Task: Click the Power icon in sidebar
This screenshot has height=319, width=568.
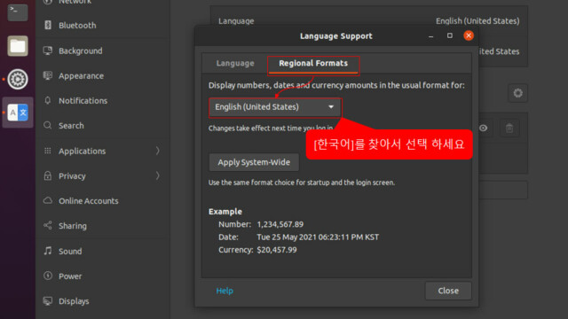Action: click(x=48, y=276)
